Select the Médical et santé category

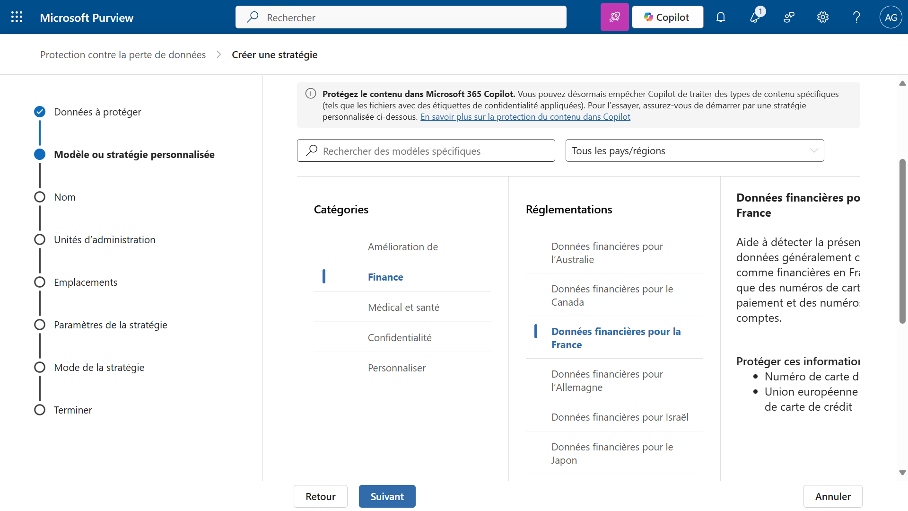403,308
